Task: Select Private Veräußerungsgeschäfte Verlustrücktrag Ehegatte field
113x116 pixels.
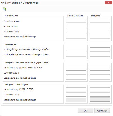Action: point(100,72)
